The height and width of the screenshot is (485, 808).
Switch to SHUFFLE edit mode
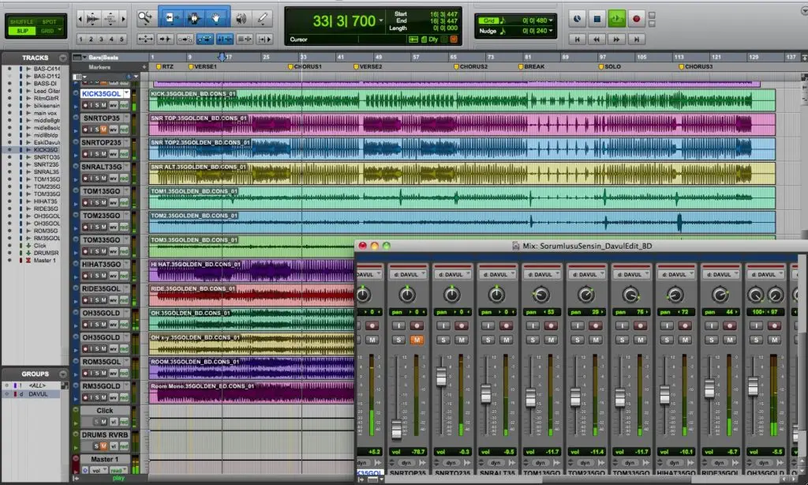point(21,21)
